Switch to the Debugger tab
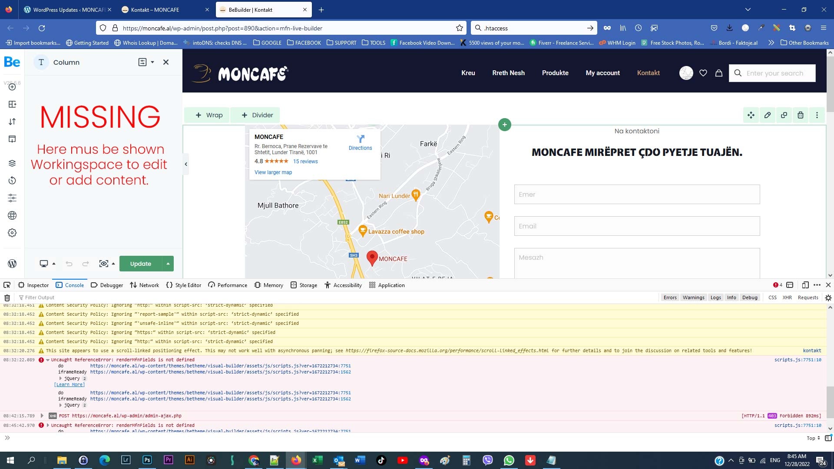 (107, 285)
